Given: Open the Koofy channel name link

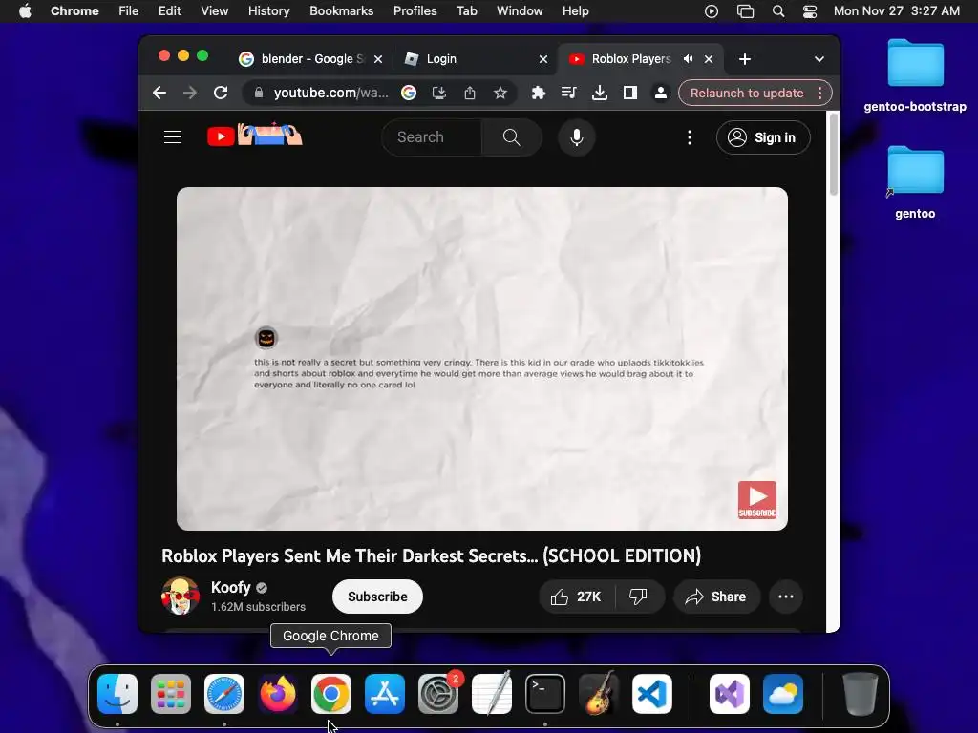Looking at the screenshot, I should (x=231, y=587).
